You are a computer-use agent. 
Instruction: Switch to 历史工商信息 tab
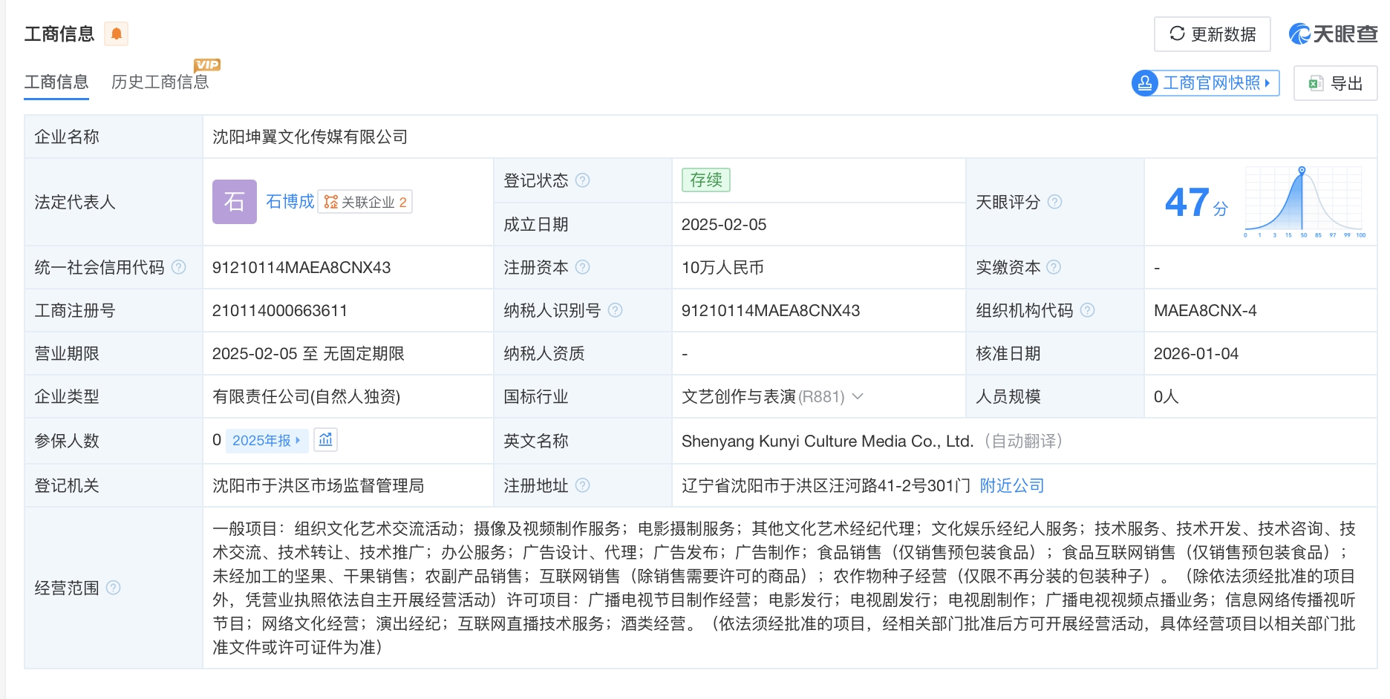(160, 82)
